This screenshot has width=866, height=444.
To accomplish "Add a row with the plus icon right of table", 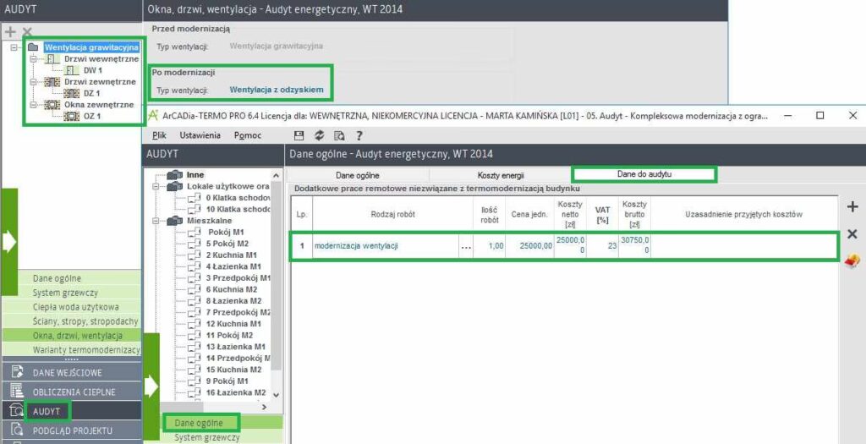I will (852, 207).
